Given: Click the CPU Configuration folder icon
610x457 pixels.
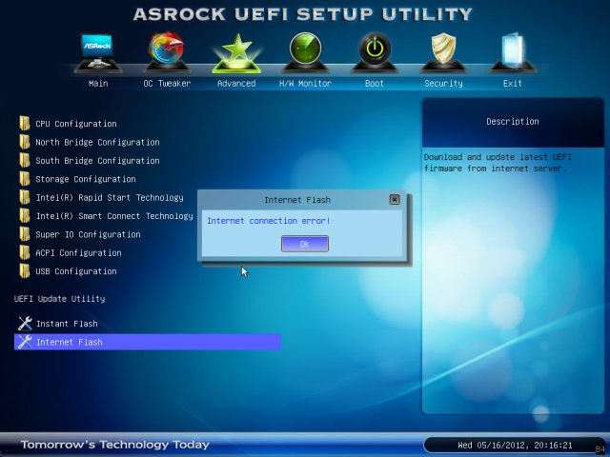Looking at the screenshot, I should click(x=25, y=123).
